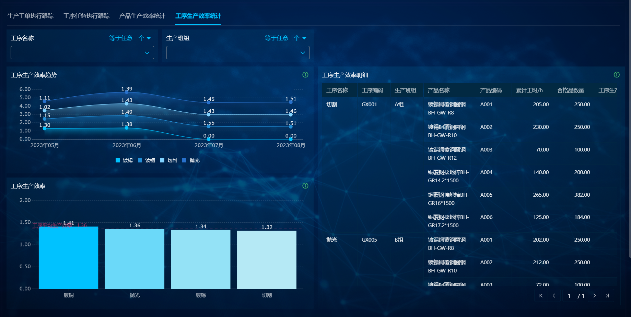Image resolution: width=631 pixels, height=317 pixels.
Task: Click the 抛光 bar labeled 1.36
Action: tap(135, 259)
